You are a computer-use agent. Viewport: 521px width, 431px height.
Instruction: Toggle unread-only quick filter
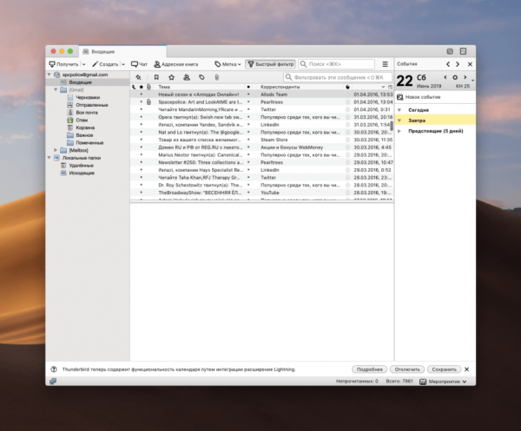[x=156, y=77]
